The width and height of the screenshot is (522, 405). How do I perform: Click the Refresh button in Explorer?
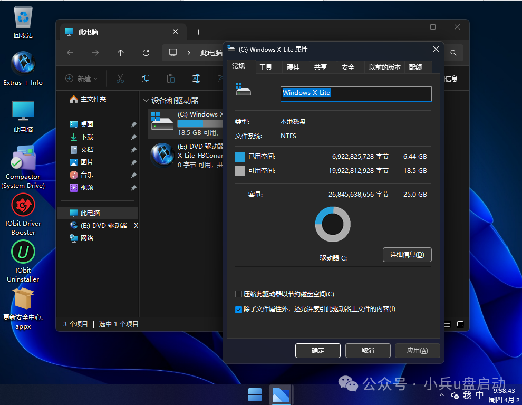[x=146, y=53]
